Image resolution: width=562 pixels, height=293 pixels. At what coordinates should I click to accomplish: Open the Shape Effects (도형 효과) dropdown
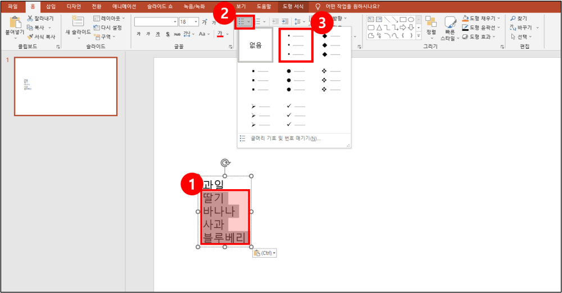(x=478, y=36)
